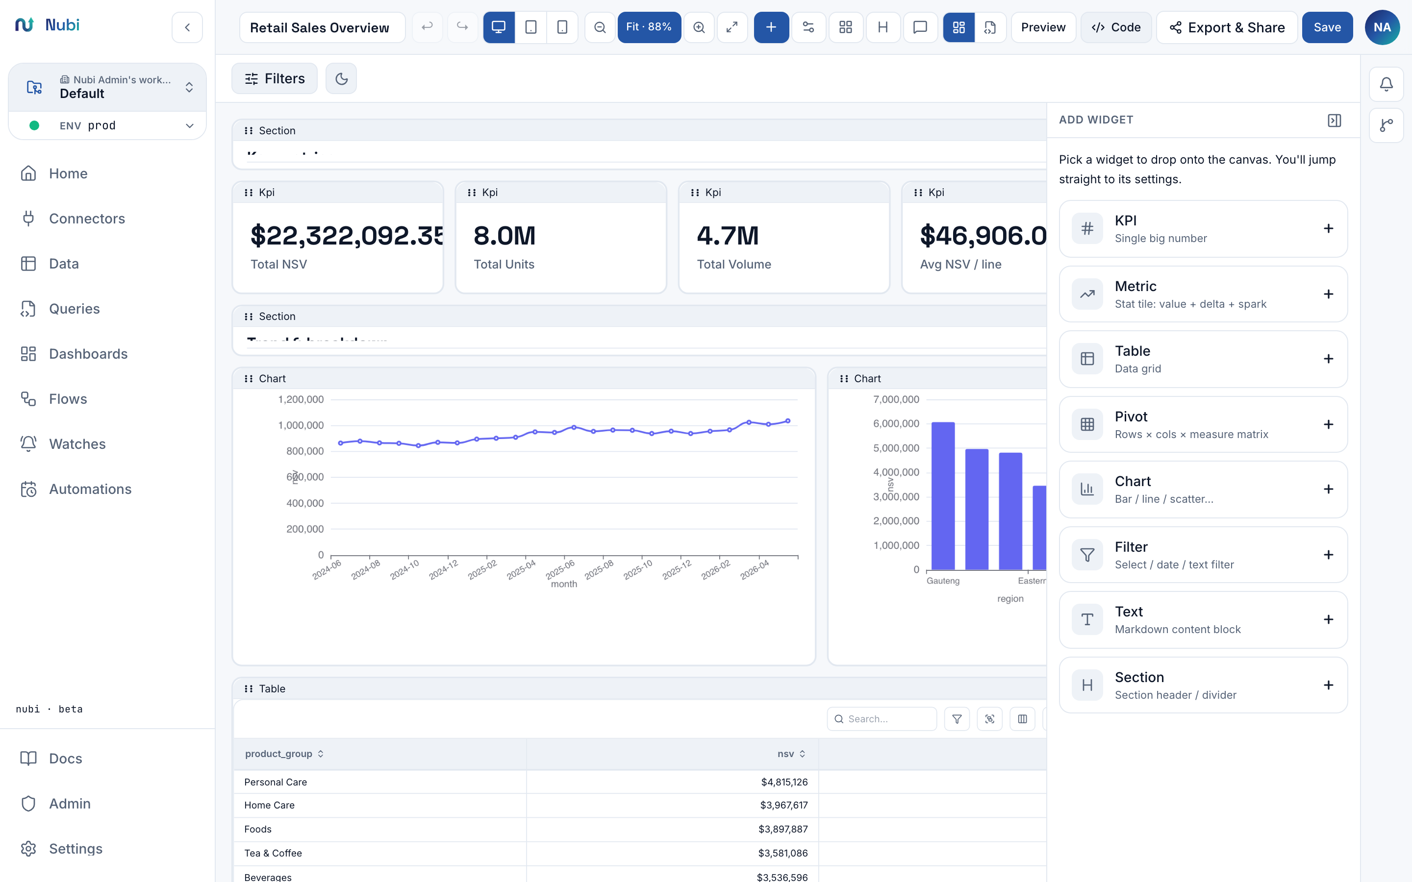Click the H section header toolbar icon
Screen dimensions: 1412x882
tap(883, 27)
